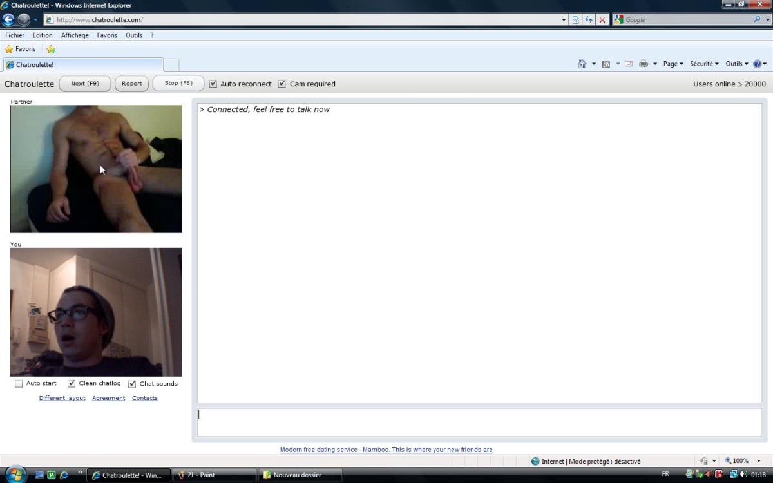Viewport: 773px width, 483px height.
Task: Click the 'Connected, feel free to talk now' message
Action: point(265,109)
